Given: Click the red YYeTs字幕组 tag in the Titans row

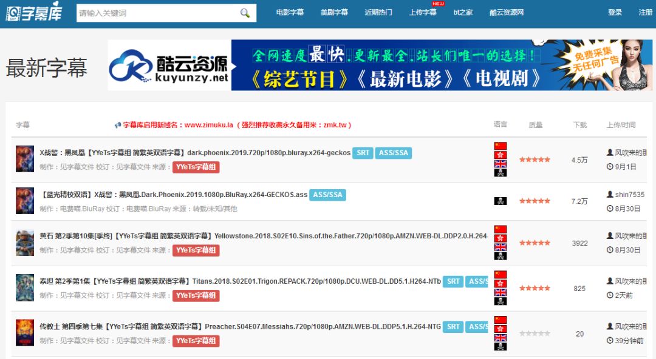Looking at the screenshot, I should (196, 295).
